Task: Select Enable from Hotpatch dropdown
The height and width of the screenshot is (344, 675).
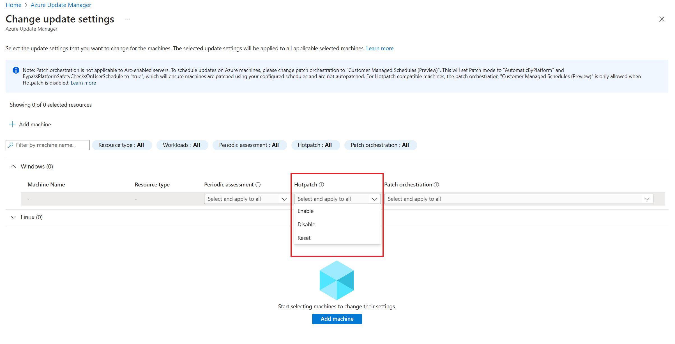Action: point(305,211)
